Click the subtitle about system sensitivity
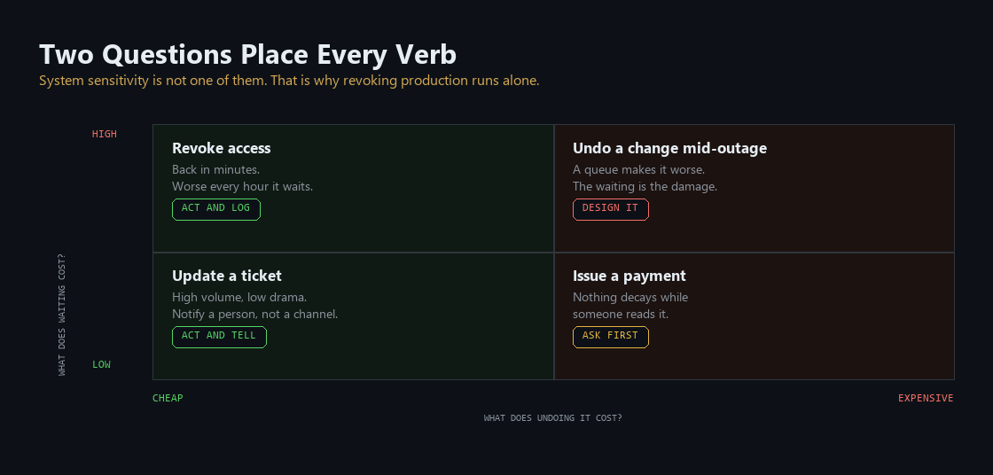Screen dimensions: 993x475 coord(289,81)
